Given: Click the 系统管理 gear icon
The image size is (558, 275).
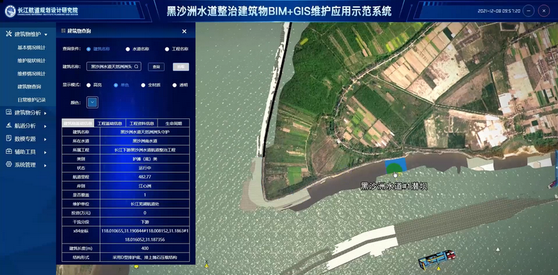Looking at the screenshot, I should point(9,165).
